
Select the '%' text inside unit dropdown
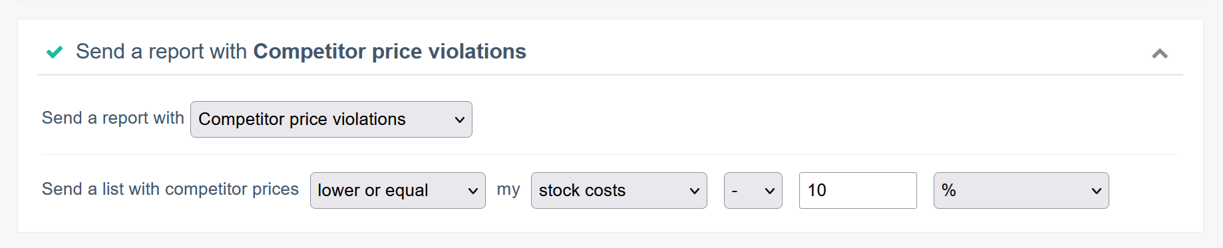(949, 190)
